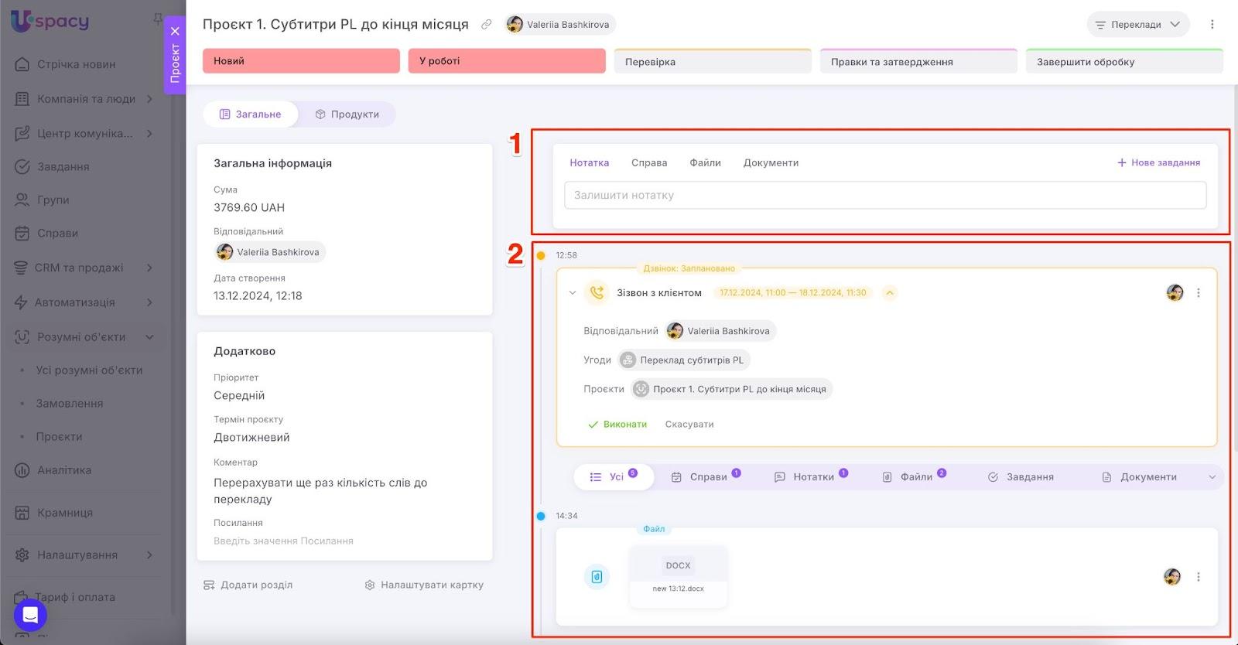Open Замовлення smart object

(x=69, y=404)
